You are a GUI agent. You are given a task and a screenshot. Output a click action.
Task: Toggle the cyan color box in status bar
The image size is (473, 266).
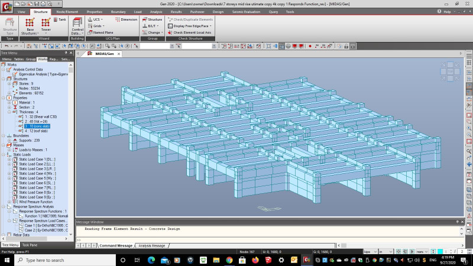440,252
